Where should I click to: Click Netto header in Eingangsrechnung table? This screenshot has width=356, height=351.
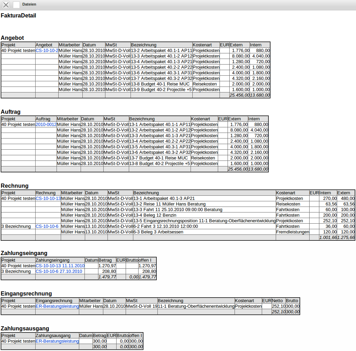tap(277, 301)
